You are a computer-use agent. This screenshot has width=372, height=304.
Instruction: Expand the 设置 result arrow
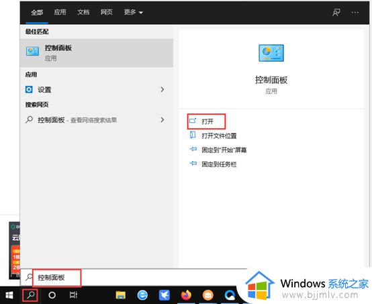click(162, 90)
